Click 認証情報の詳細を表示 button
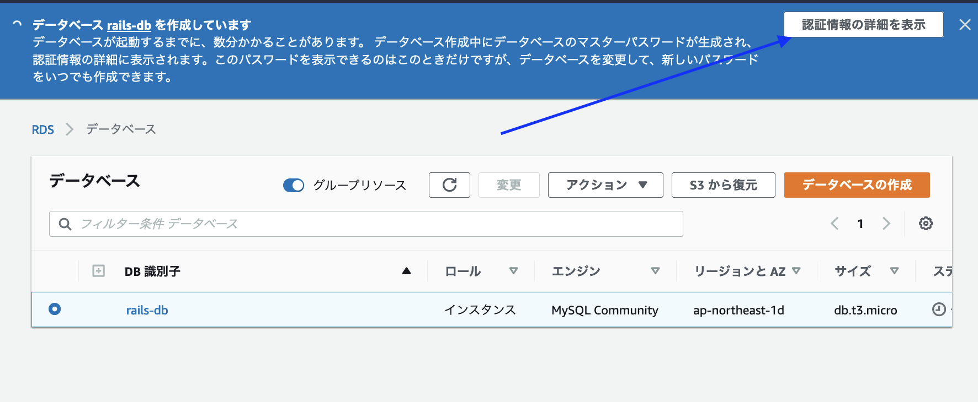This screenshot has height=402, width=978. click(x=864, y=25)
